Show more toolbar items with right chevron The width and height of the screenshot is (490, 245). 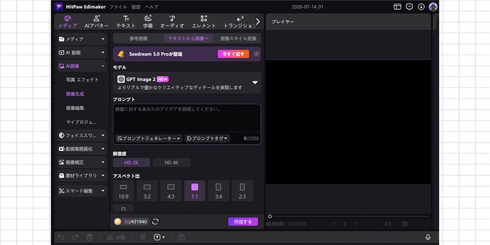pos(258,21)
